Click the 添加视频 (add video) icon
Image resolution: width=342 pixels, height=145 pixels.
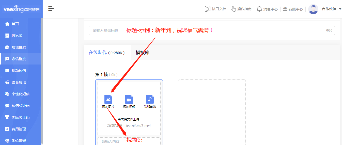pos(129,99)
